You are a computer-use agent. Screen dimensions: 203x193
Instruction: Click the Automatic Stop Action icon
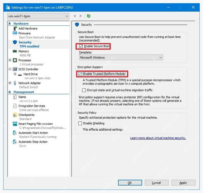(x=15, y=142)
